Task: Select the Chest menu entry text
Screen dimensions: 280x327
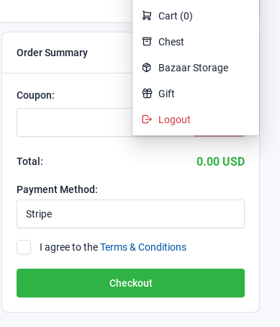Action: click(x=171, y=42)
